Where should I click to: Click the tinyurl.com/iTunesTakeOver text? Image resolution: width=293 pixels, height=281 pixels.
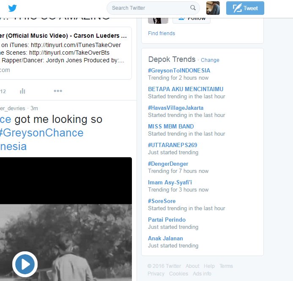click(76, 45)
